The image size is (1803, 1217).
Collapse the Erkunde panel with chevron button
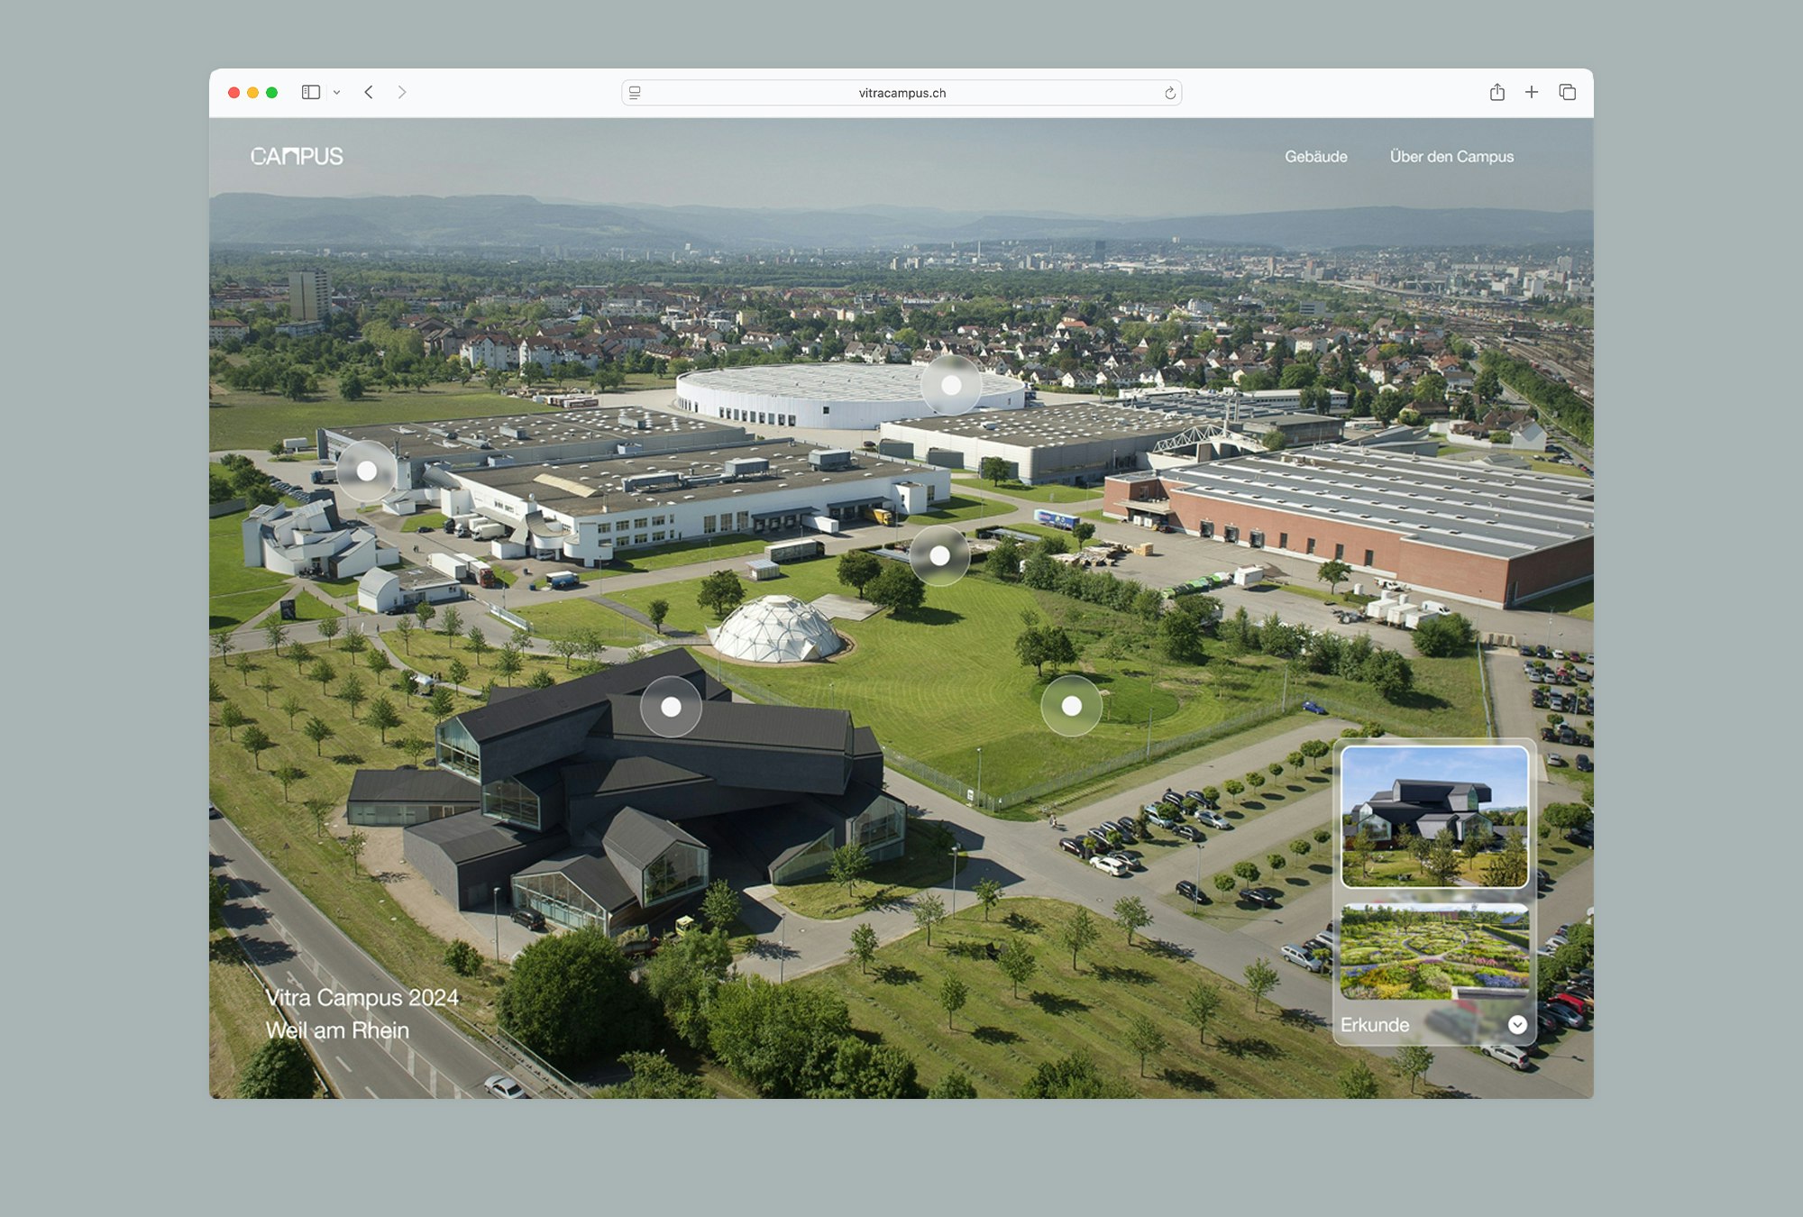(x=1517, y=1025)
